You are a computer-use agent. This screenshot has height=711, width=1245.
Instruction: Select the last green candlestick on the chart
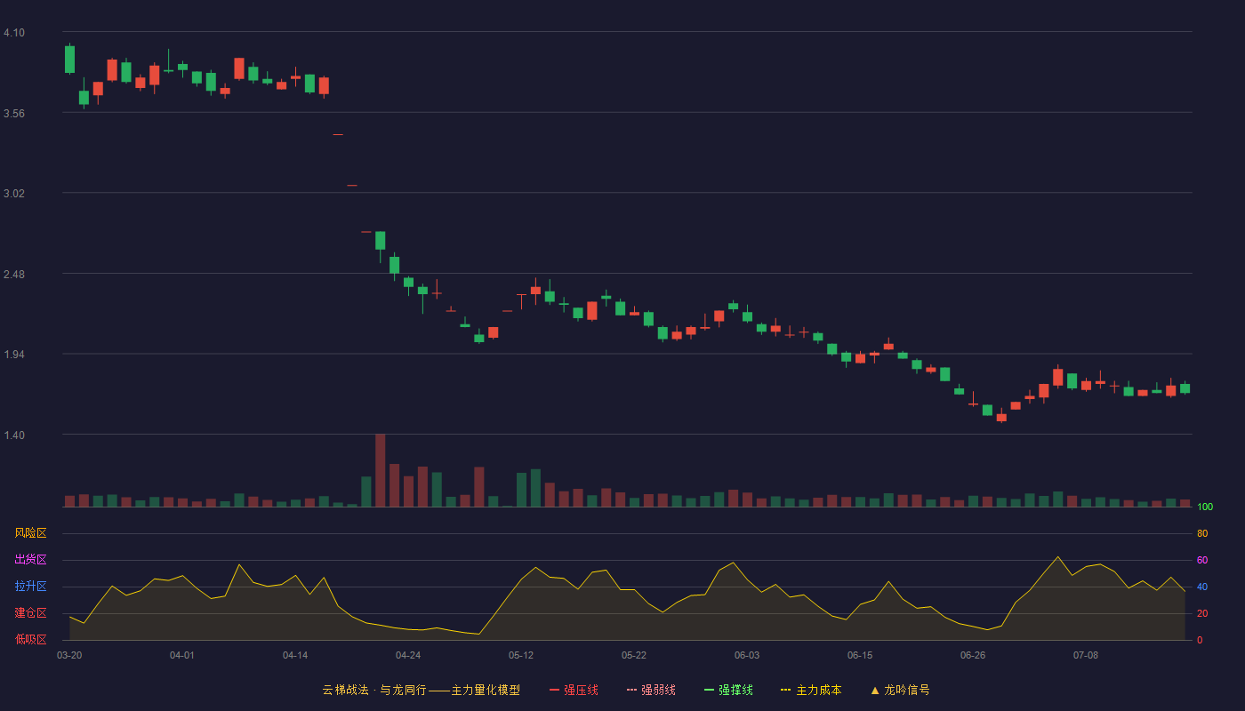pos(1185,388)
